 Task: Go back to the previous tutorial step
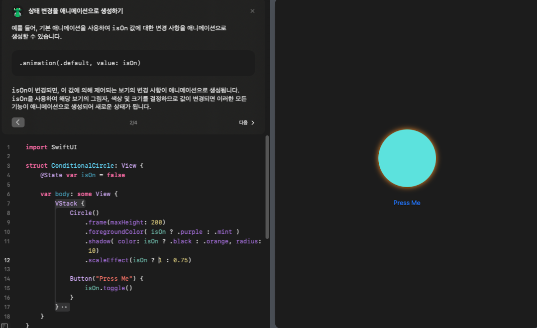[18, 122]
